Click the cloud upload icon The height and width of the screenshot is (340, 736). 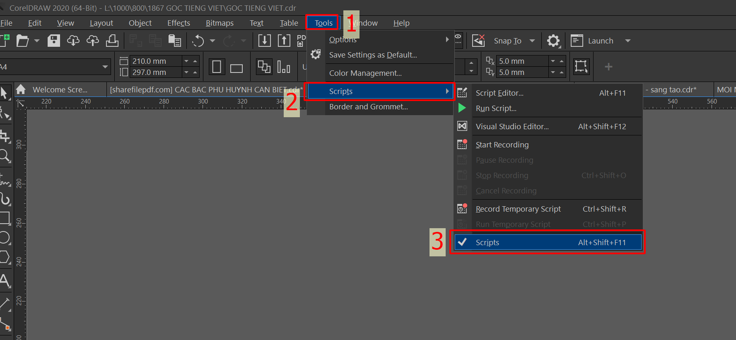click(x=93, y=41)
